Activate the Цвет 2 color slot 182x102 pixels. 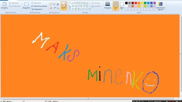pyautogui.click(x=122, y=6)
